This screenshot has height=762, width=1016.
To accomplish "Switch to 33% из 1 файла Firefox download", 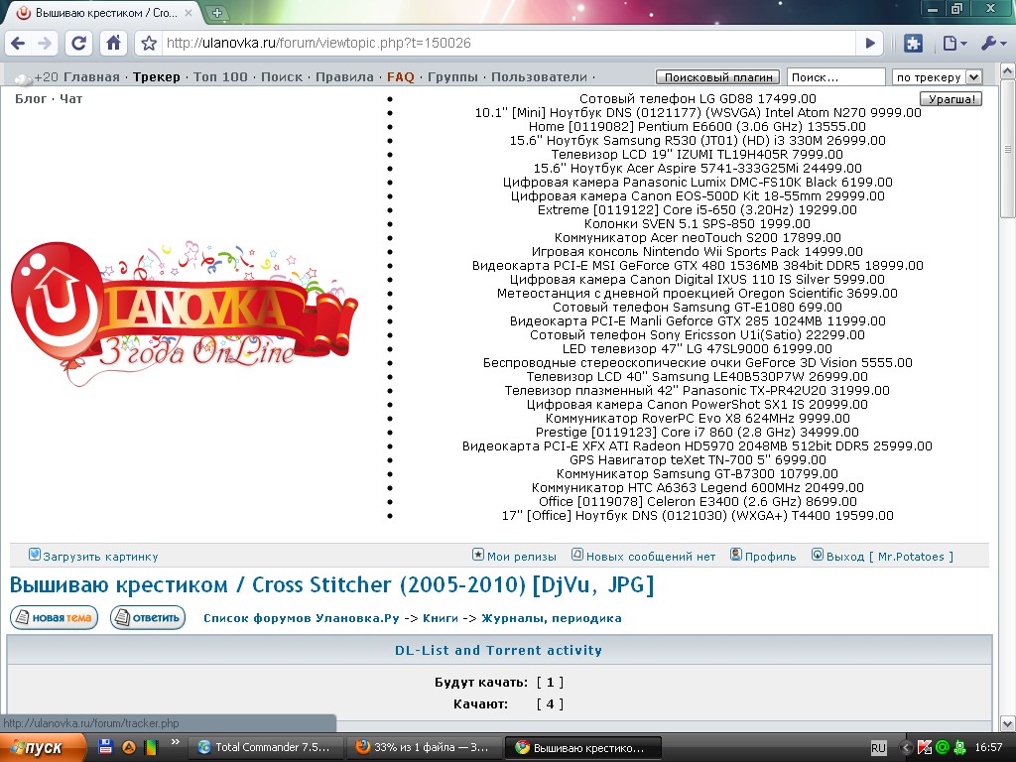I will (x=423, y=748).
